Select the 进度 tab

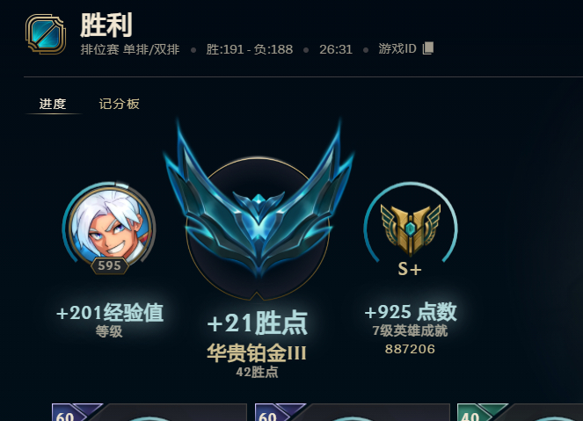coord(53,104)
